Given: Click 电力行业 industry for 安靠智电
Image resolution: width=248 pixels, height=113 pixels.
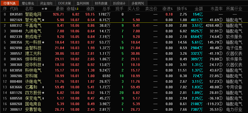Looking at the screenshot, I should [234, 109].
